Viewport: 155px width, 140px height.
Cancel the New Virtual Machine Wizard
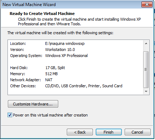pyautogui.click(x=137, y=132)
